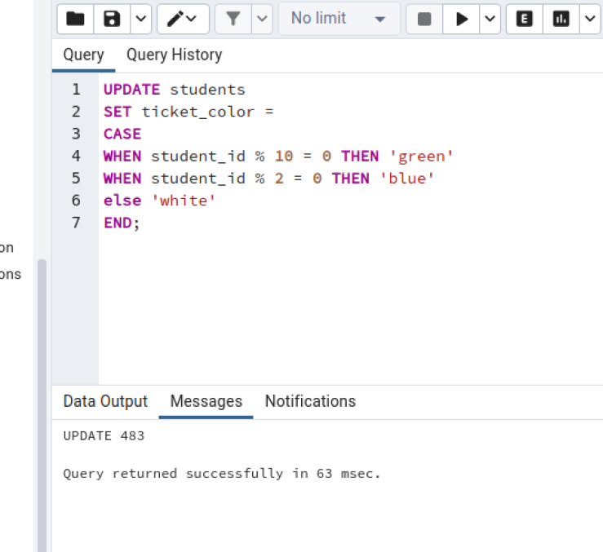603x552 pixels.
Task: Click the Stop query square icon
Action: pyautogui.click(x=424, y=19)
